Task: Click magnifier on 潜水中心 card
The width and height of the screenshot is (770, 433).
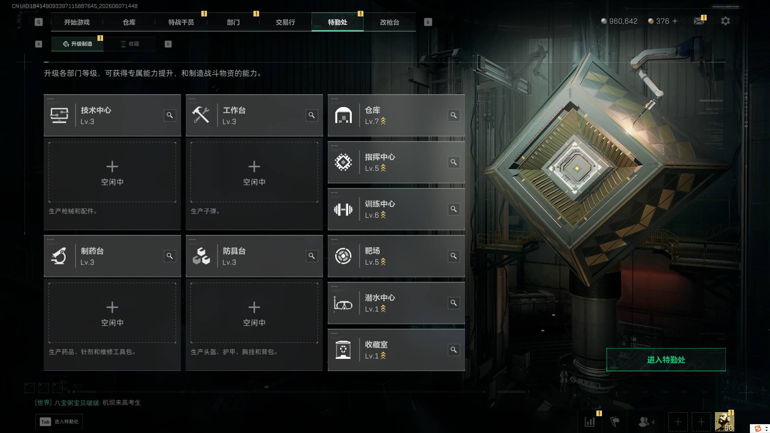Action: pos(454,303)
